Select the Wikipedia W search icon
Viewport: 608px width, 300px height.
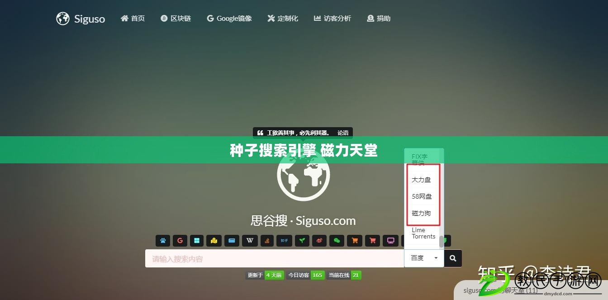click(250, 241)
